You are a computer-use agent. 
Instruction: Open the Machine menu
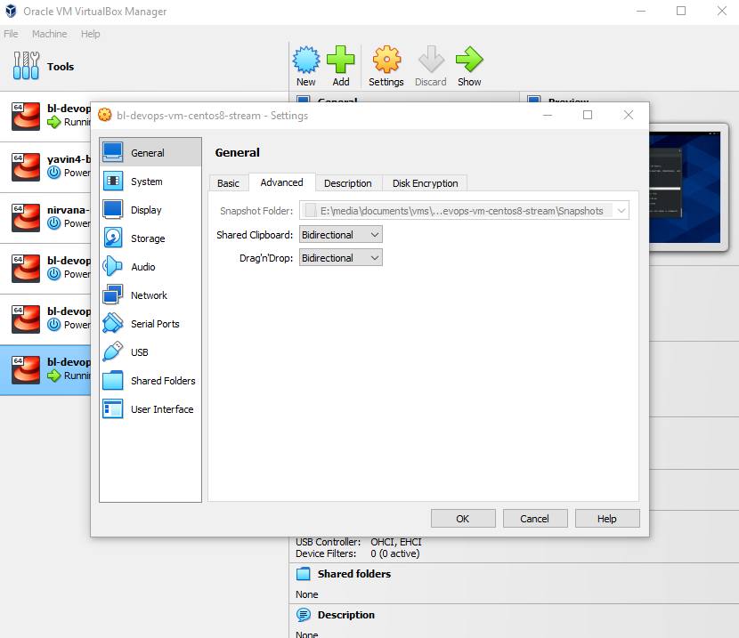click(50, 34)
